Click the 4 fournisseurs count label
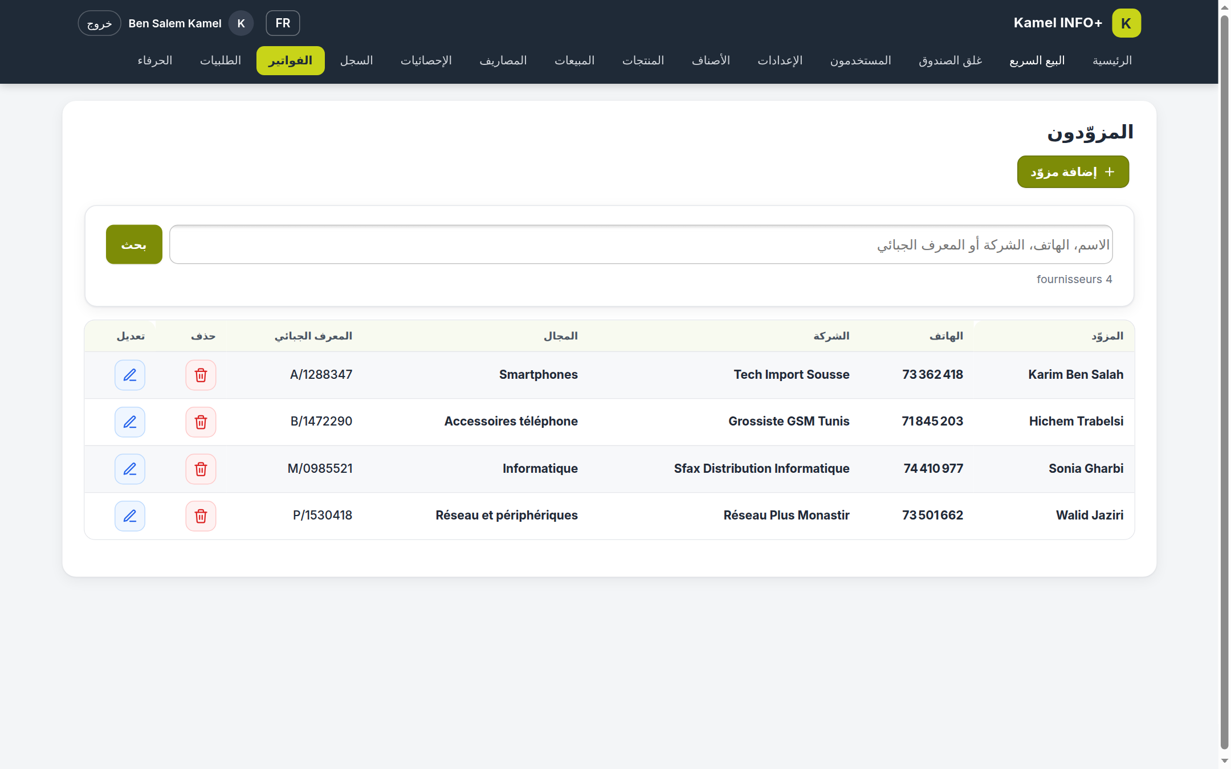 pyautogui.click(x=1074, y=279)
